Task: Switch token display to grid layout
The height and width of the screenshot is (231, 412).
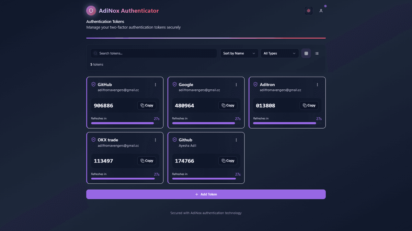Action: point(306,53)
